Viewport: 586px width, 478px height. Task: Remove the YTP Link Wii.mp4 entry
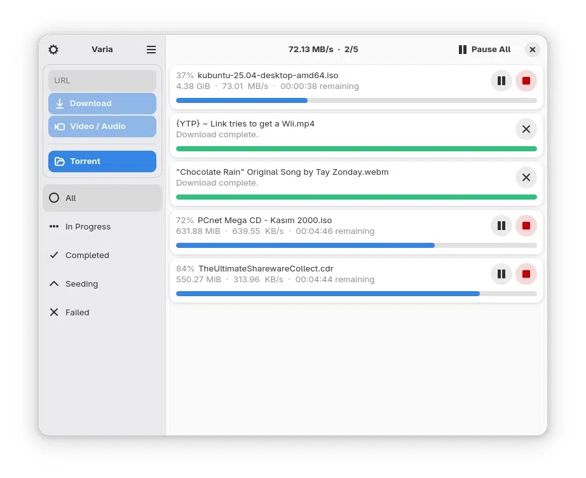pos(526,129)
